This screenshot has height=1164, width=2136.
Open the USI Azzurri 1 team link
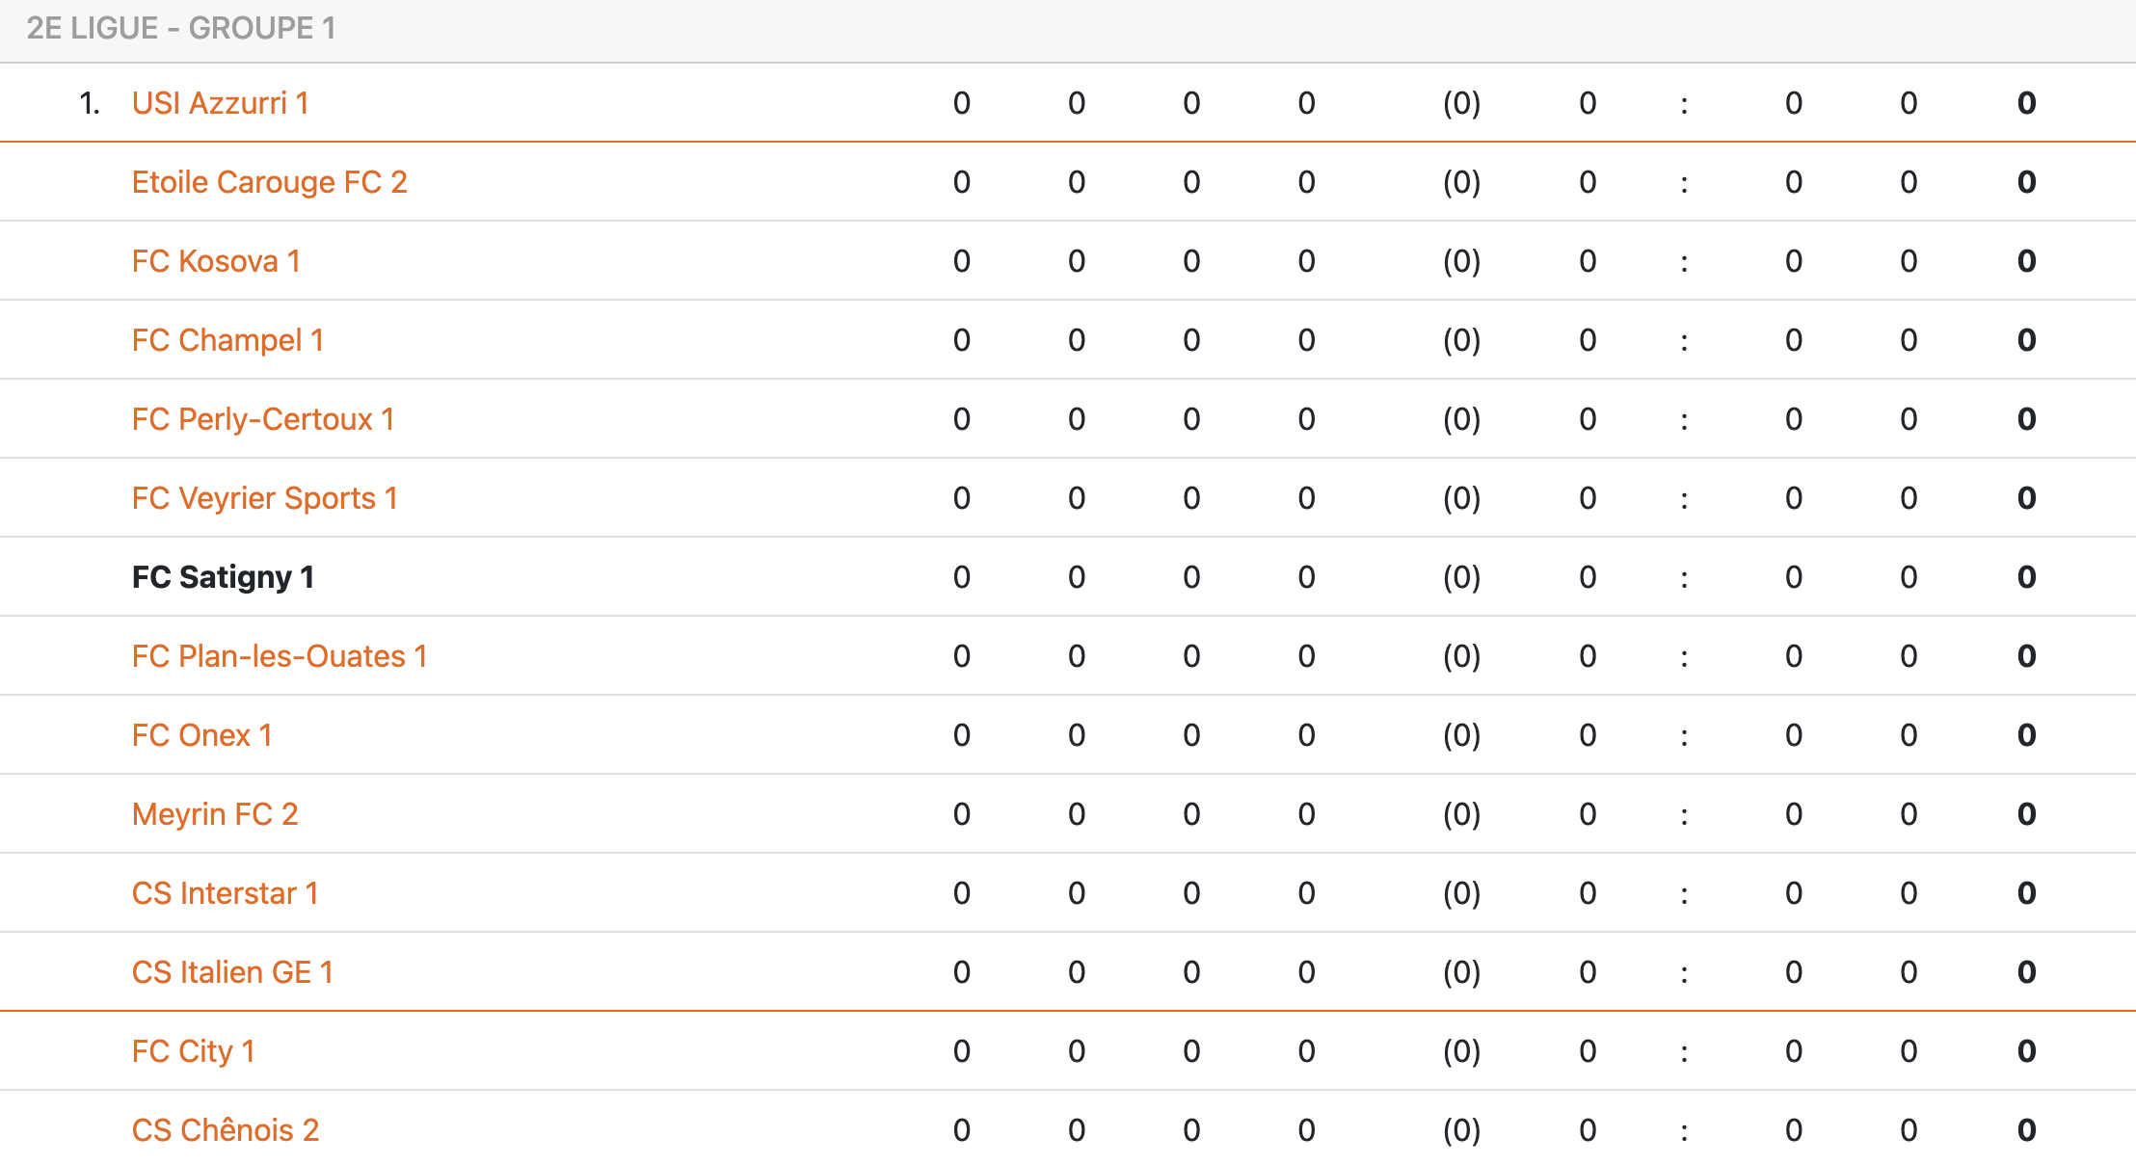pos(220,103)
